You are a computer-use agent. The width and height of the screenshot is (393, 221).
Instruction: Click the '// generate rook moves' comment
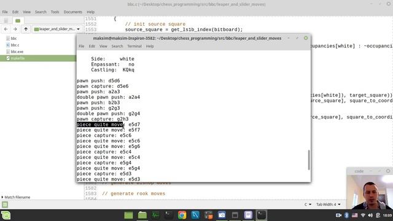click(x=134, y=193)
